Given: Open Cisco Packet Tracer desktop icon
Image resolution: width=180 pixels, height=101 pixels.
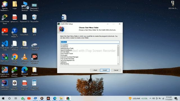Looking at the screenshot, I should (x=5, y=19).
